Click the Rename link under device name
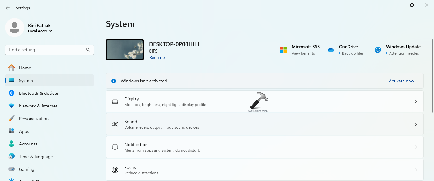 pos(157,57)
